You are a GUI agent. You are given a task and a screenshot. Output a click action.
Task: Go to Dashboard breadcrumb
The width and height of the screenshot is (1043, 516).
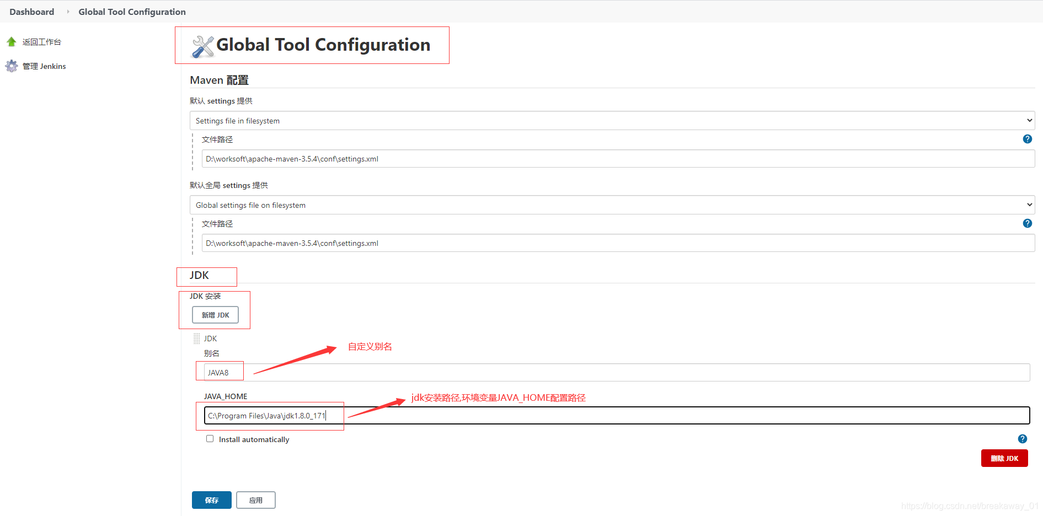tap(32, 12)
